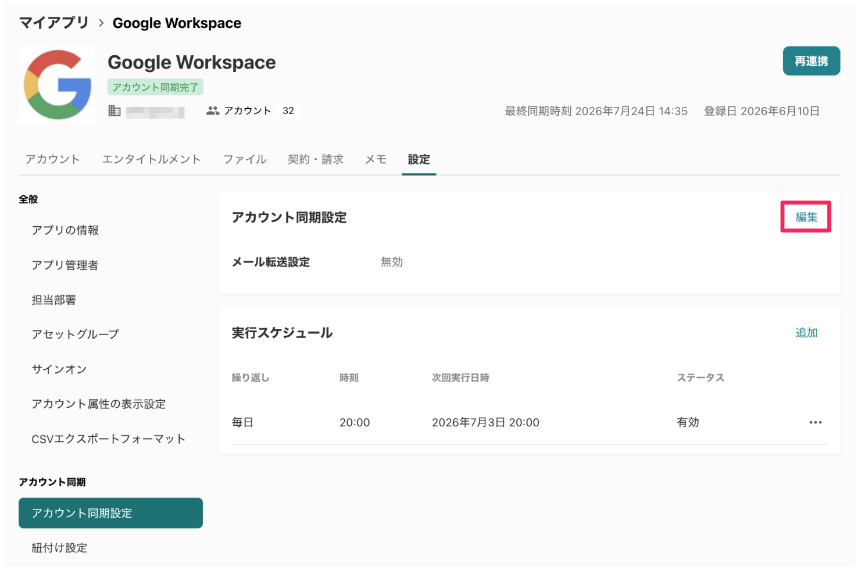The image size is (865, 570).
Task: Click the accounts people icon
Action: click(x=213, y=111)
